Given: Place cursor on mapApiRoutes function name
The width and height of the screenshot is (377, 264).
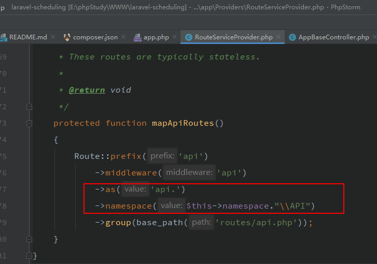Looking at the screenshot, I should (x=182, y=123).
